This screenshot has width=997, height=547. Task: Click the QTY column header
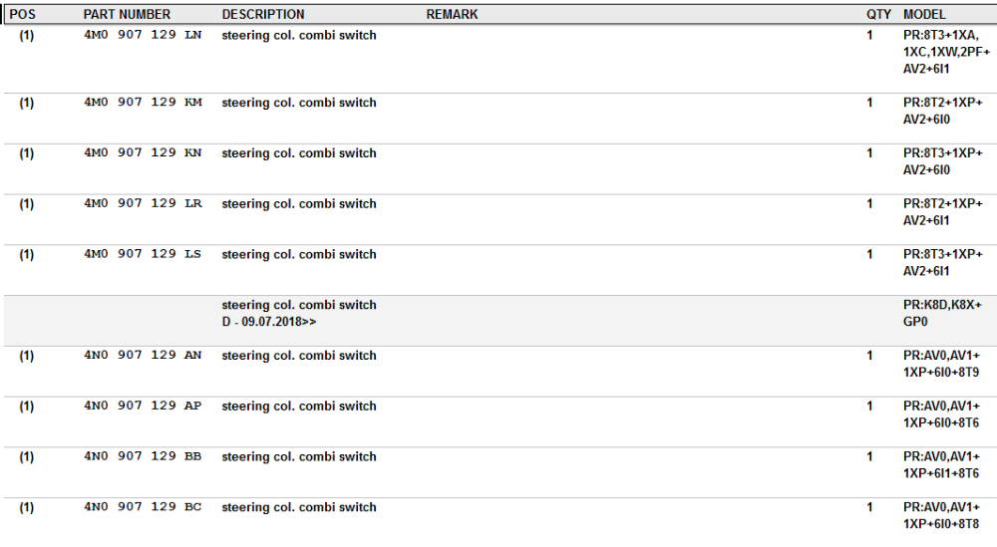click(x=878, y=14)
